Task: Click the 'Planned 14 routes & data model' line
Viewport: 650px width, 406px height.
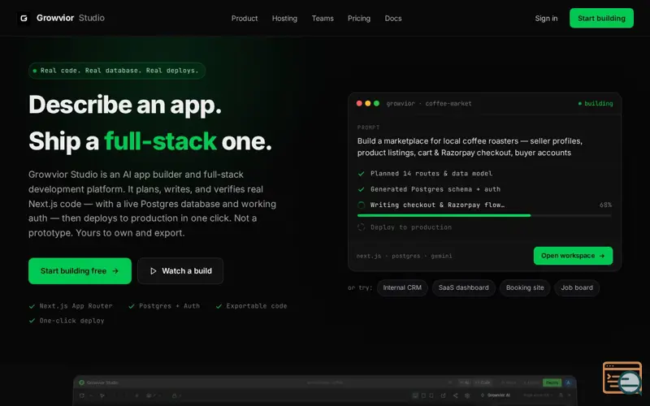Action: 431,174
